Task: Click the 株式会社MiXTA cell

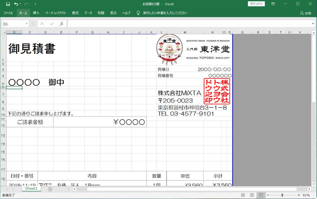Action: pyautogui.click(x=180, y=93)
